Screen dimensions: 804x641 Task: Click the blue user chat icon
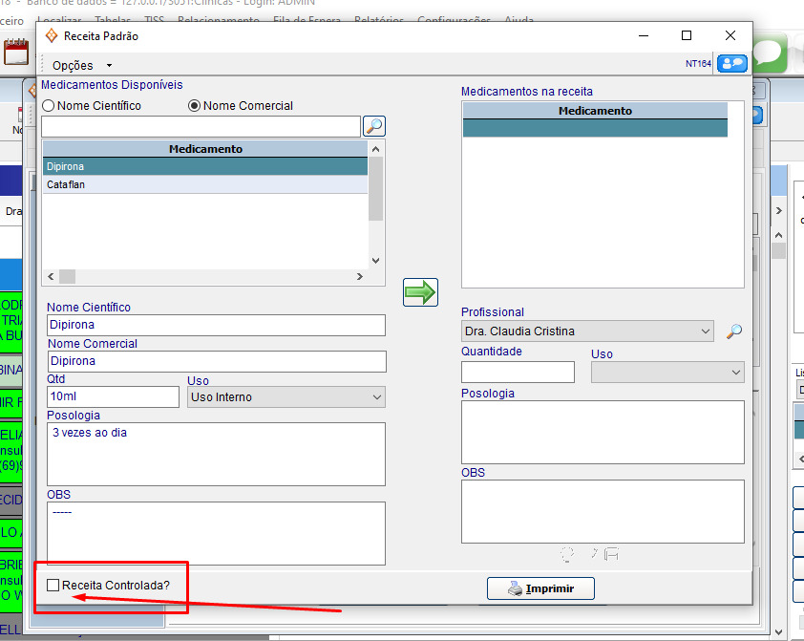coord(732,64)
